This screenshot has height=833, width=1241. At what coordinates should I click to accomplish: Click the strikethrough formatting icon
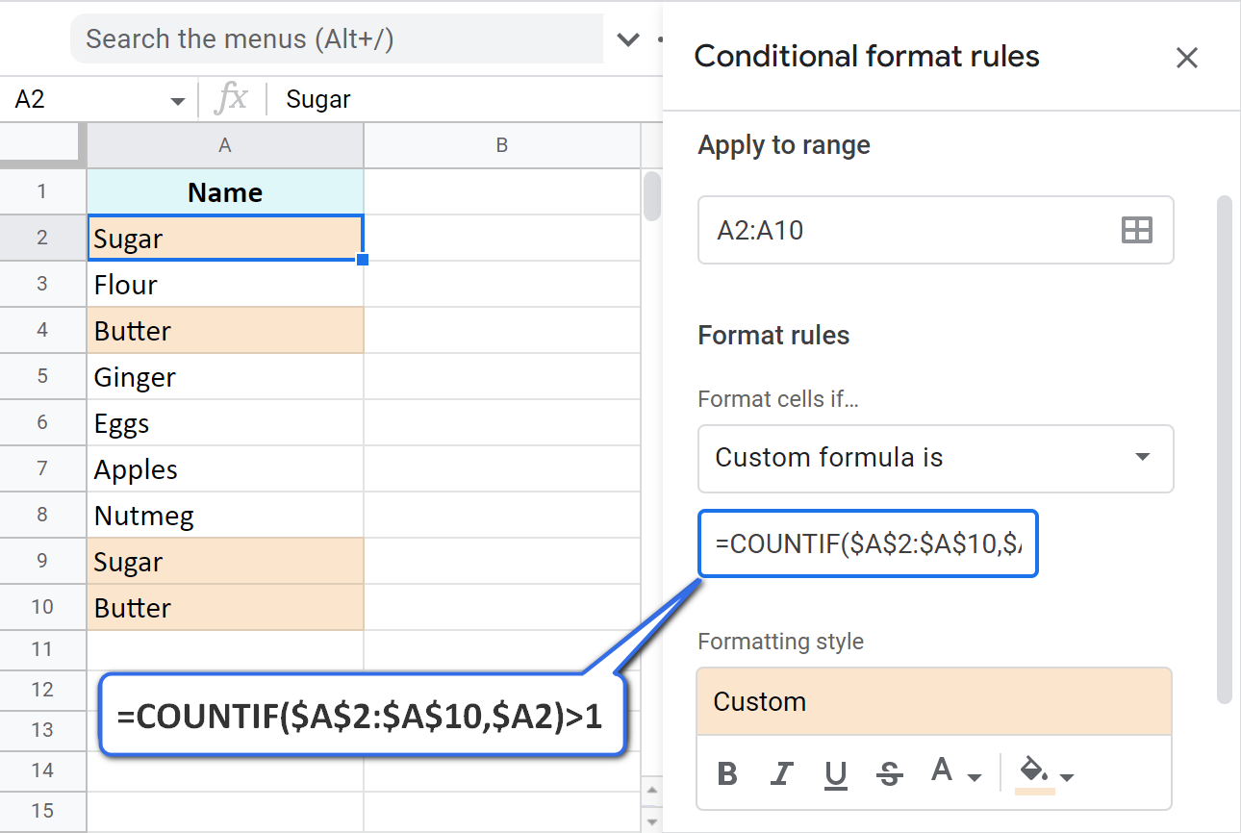click(x=890, y=772)
